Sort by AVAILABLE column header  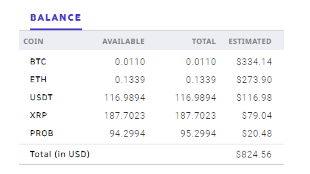tap(123, 41)
